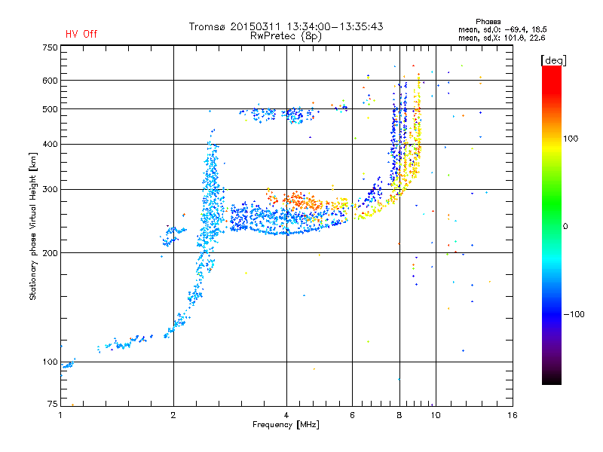
Task: Click the plot title 'Tromsø 20150311 13:34:00-13:35:43'
Action: coord(286,26)
